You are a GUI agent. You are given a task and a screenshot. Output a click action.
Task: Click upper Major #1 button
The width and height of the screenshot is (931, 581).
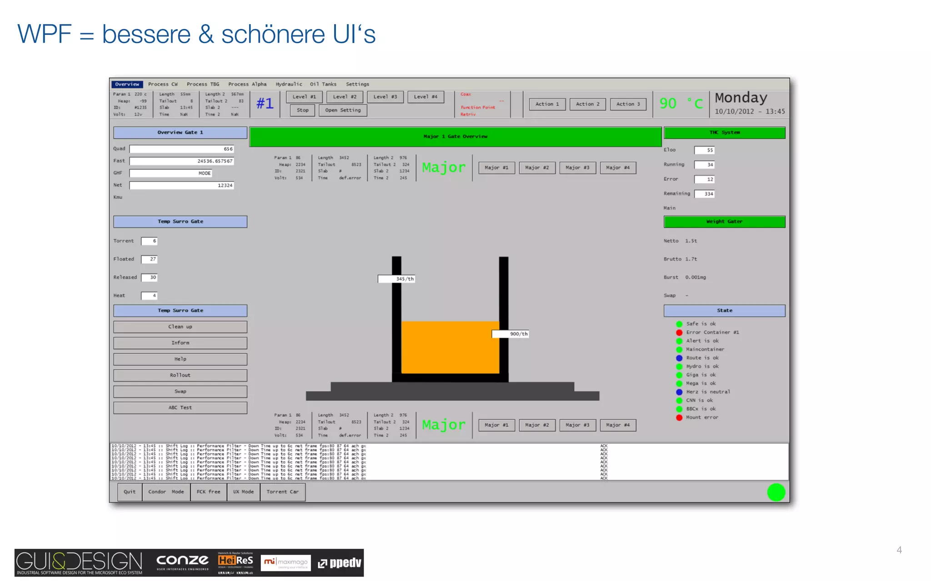click(x=496, y=168)
